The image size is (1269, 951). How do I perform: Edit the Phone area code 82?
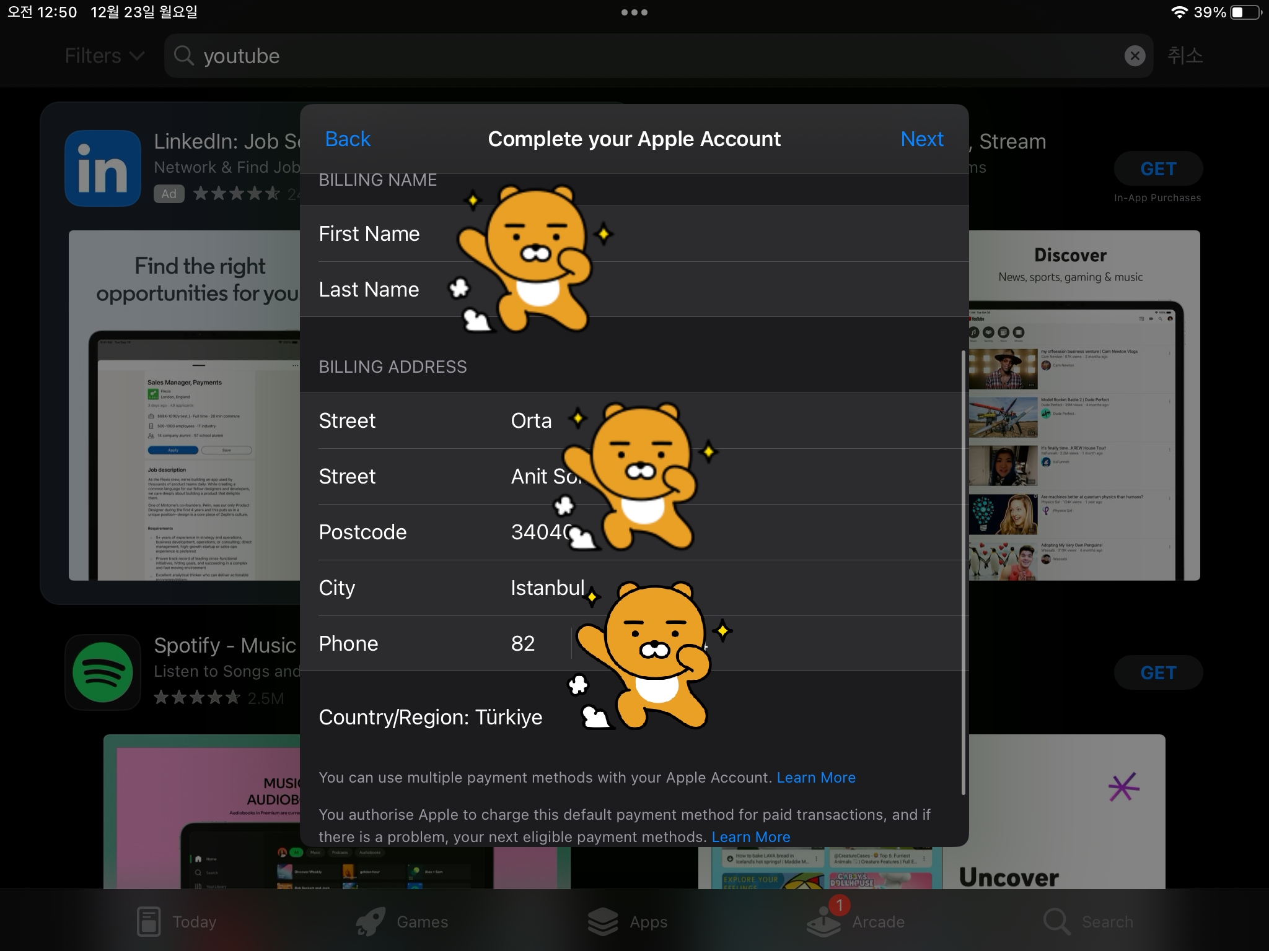(x=523, y=644)
